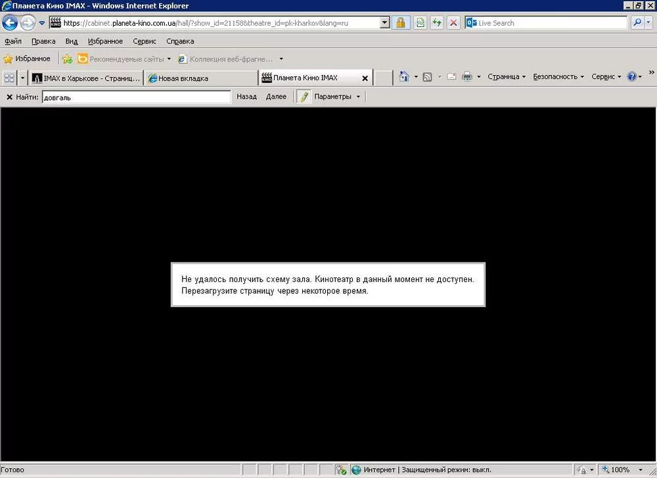Close the Планета Кино IMAX tab
The width and height of the screenshot is (657, 478).
[365, 78]
